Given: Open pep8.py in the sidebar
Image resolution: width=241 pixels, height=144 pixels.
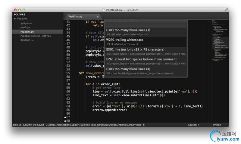Looking at the screenshot, I should 25,27.
